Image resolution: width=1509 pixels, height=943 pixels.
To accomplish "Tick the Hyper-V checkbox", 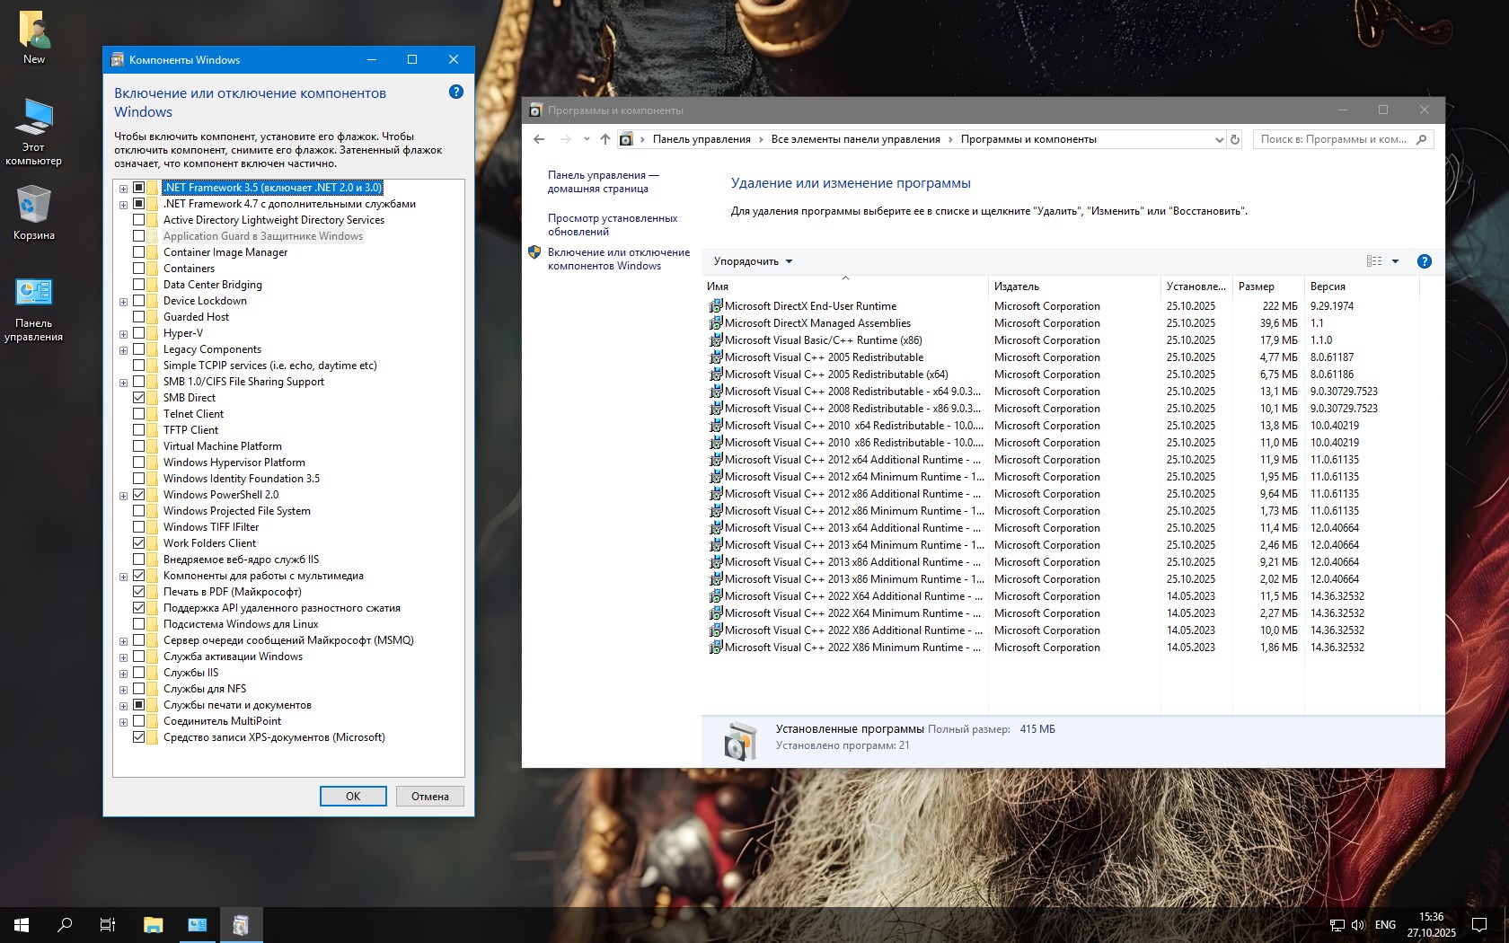I will [139, 333].
